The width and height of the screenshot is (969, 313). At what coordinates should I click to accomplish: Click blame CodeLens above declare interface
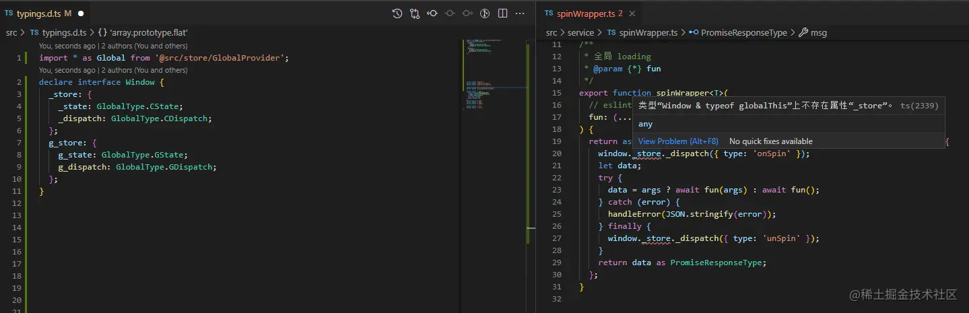tap(113, 70)
